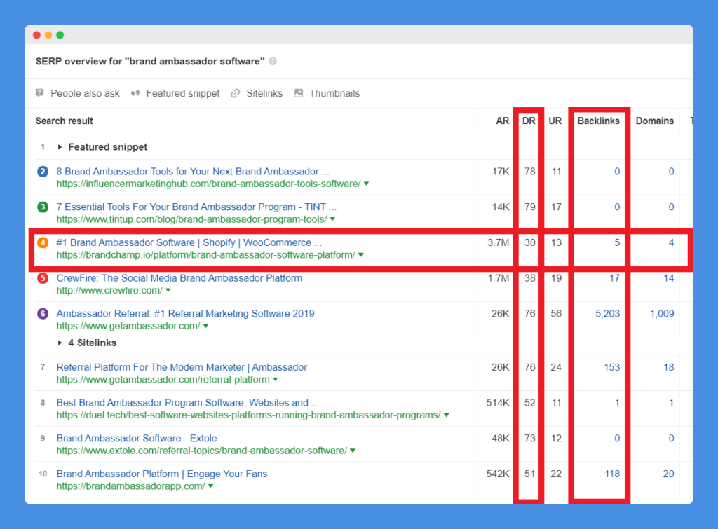Visit the influencermarketinghub.com URL link
Image resolution: width=718 pixels, height=529 pixels.
209,184
